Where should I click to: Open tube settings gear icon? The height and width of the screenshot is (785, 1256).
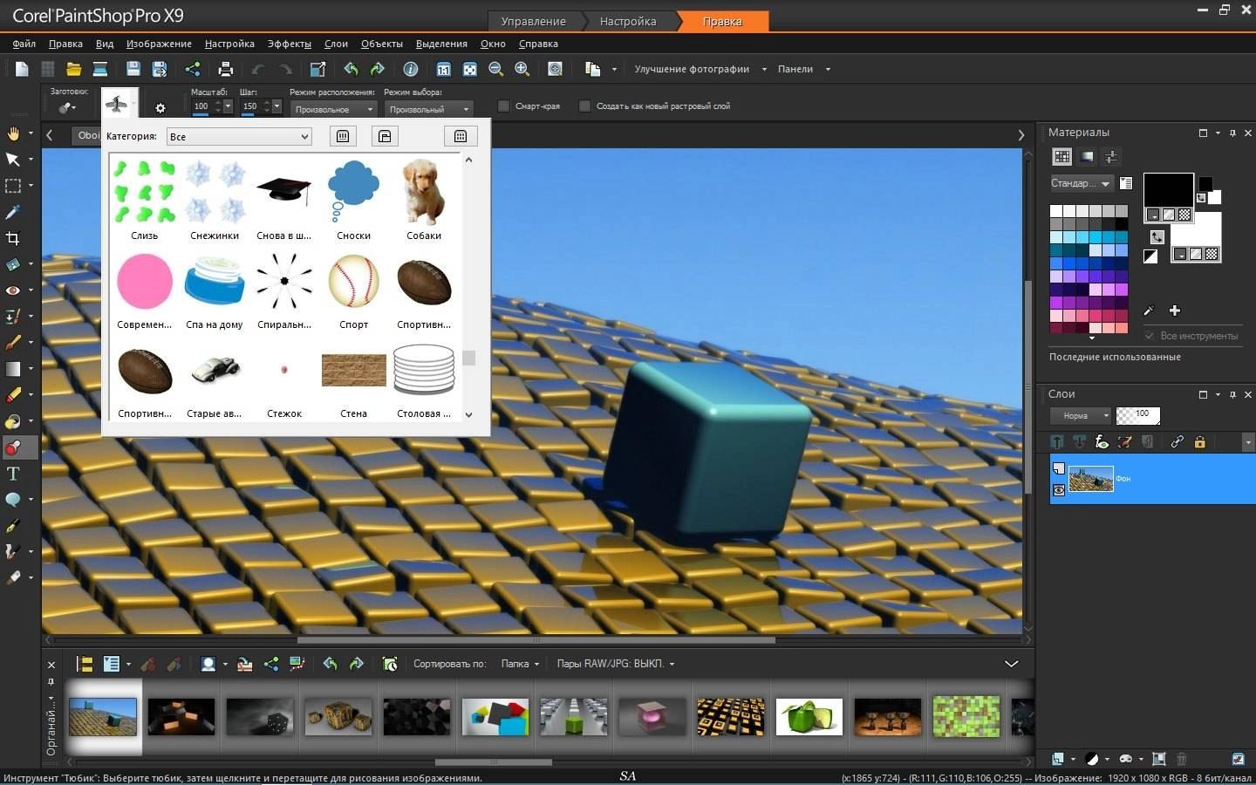point(160,108)
